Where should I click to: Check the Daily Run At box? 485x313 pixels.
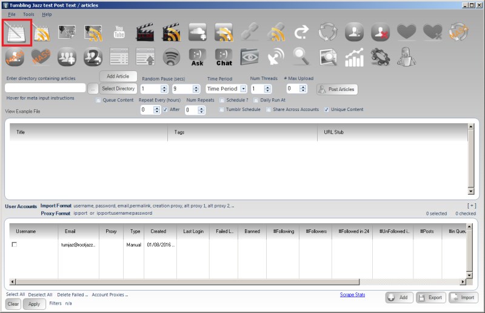point(256,100)
